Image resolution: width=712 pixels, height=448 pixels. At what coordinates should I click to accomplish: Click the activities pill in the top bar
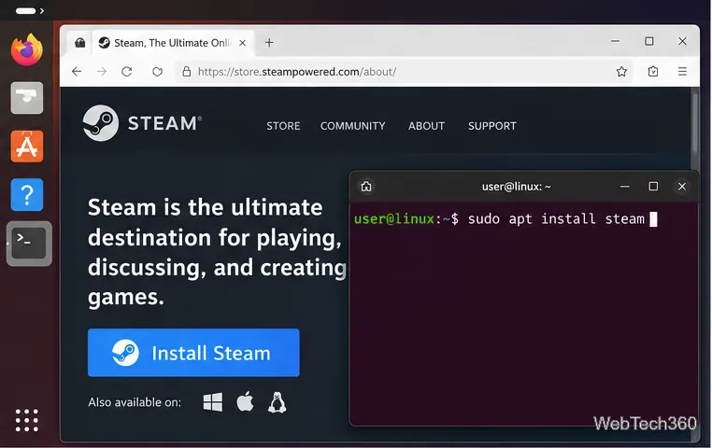click(x=26, y=11)
